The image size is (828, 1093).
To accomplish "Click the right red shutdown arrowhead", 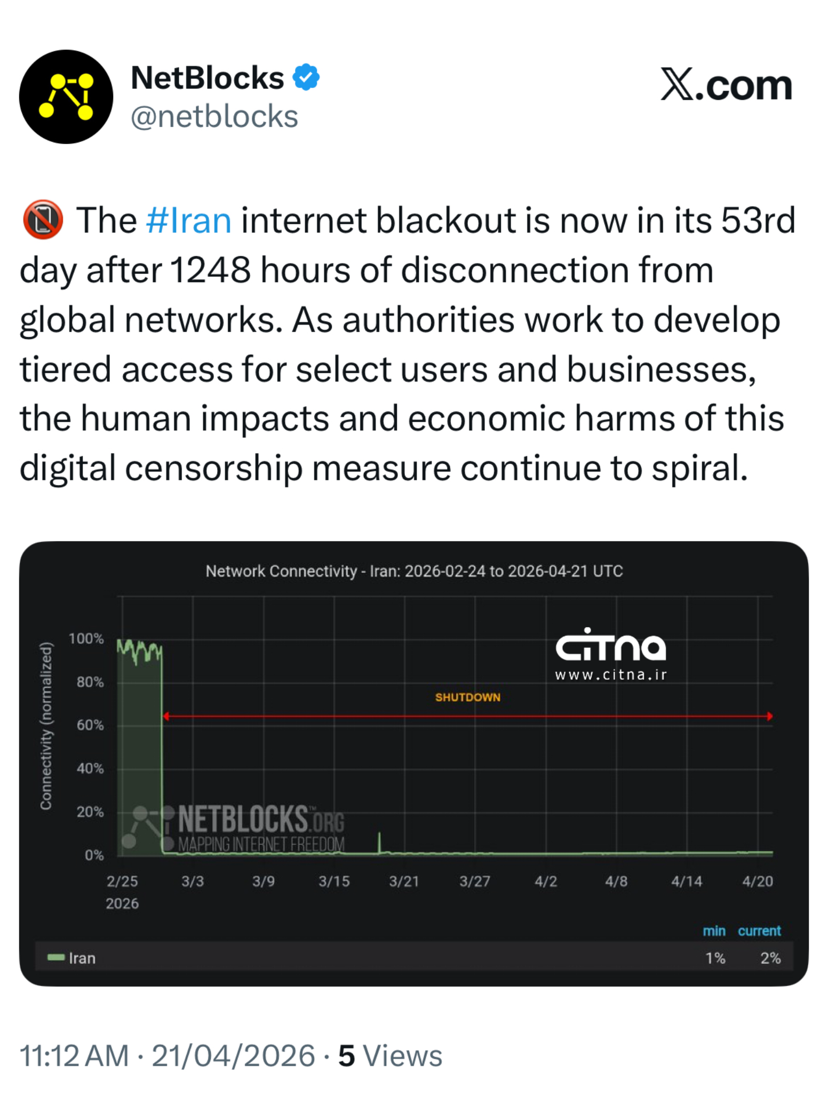I will coord(769,716).
